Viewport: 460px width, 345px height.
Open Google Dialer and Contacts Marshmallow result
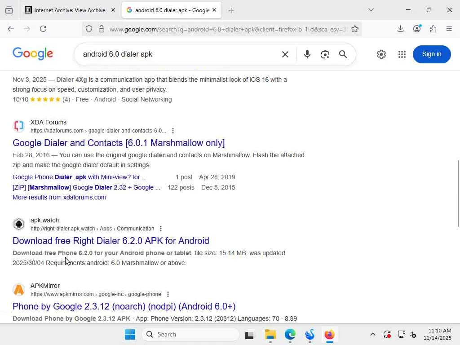[x=119, y=143]
